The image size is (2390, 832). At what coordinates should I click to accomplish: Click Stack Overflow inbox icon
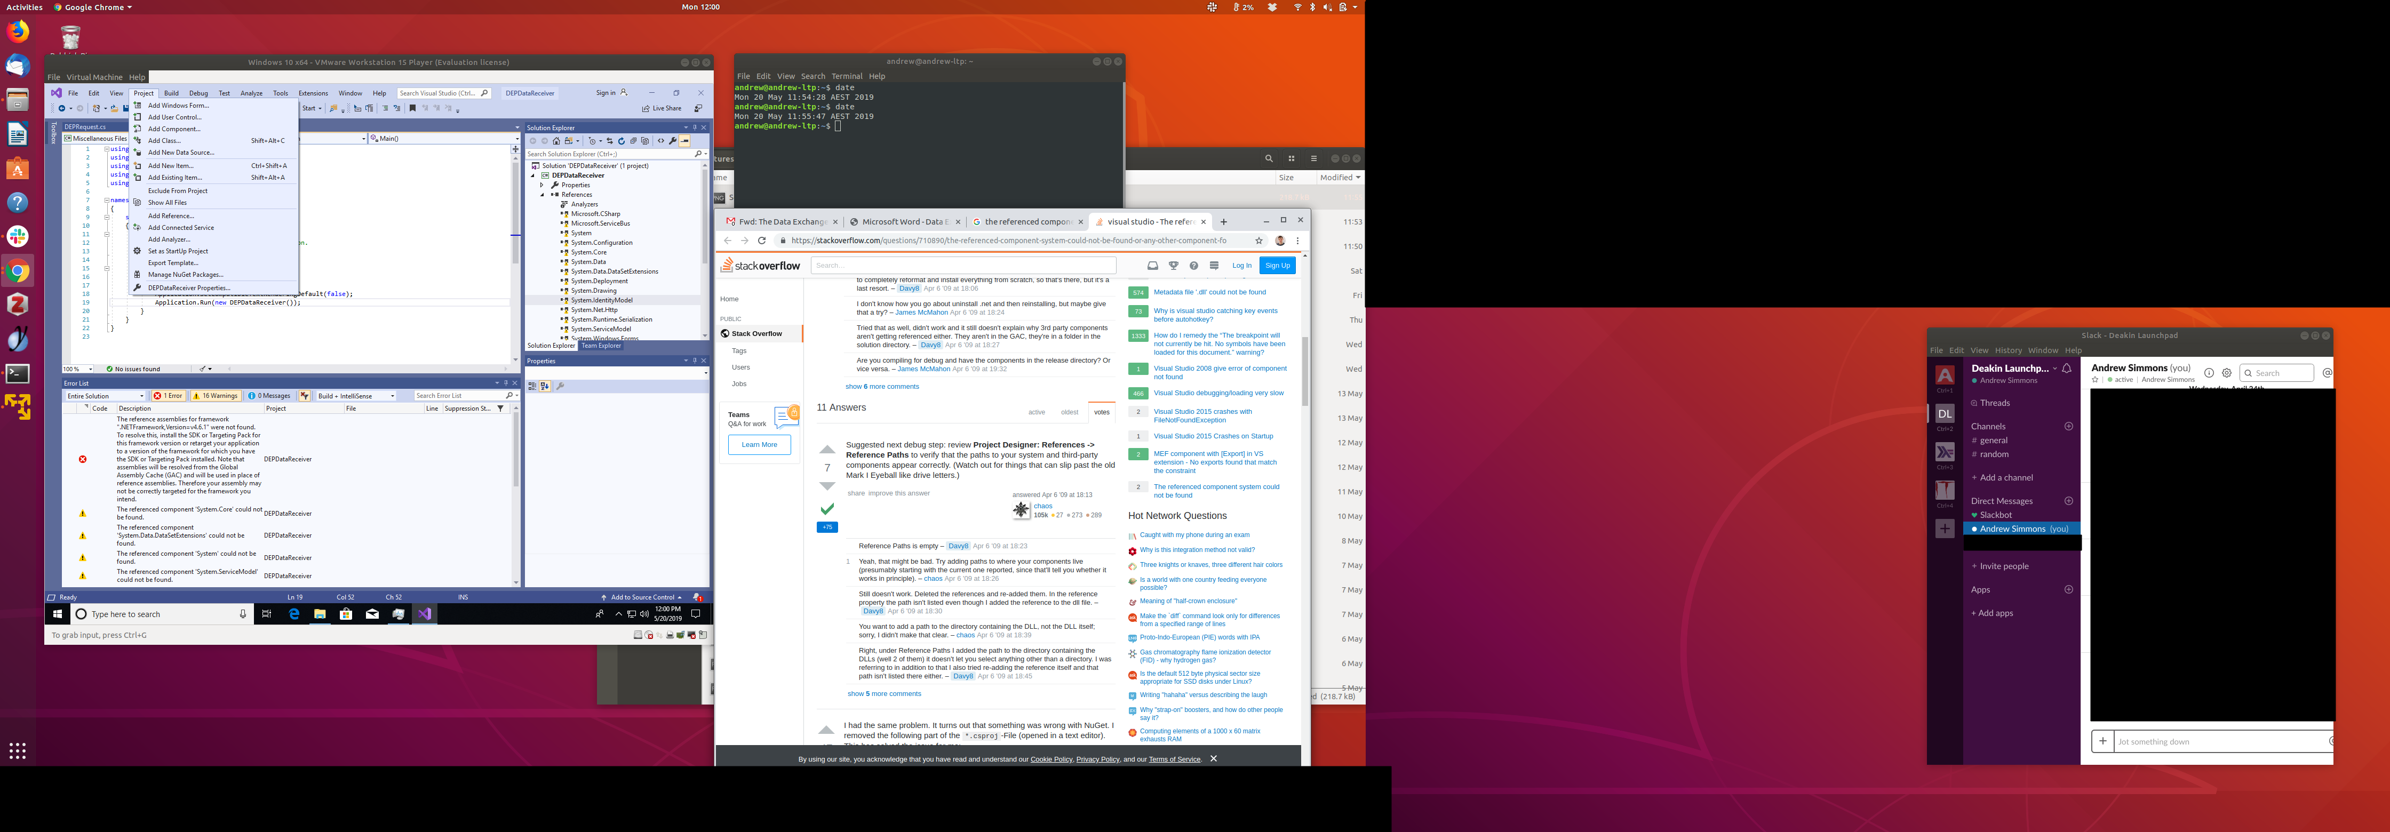coord(1152,265)
